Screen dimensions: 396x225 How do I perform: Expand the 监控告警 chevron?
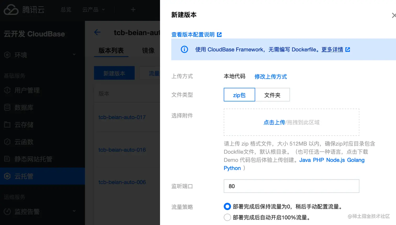click(x=74, y=211)
